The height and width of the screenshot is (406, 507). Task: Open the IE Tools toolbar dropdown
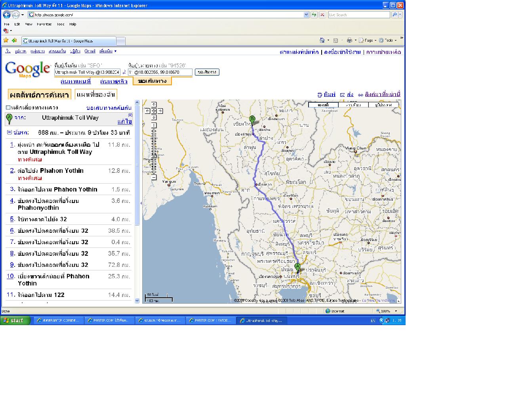388,40
